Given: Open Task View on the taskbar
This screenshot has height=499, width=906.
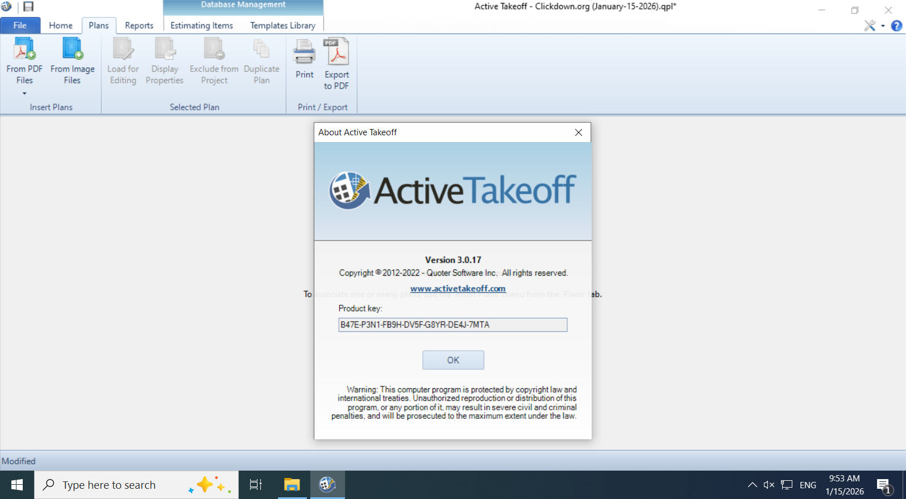Looking at the screenshot, I should coord(256,485).
